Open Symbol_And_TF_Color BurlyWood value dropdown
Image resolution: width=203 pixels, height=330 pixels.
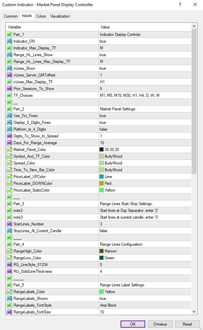click(x=145, y=156)
